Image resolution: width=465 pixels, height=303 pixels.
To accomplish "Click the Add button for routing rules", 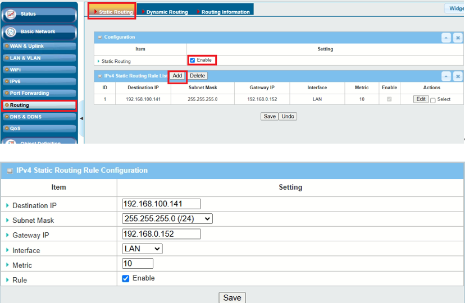I will 177,76.
